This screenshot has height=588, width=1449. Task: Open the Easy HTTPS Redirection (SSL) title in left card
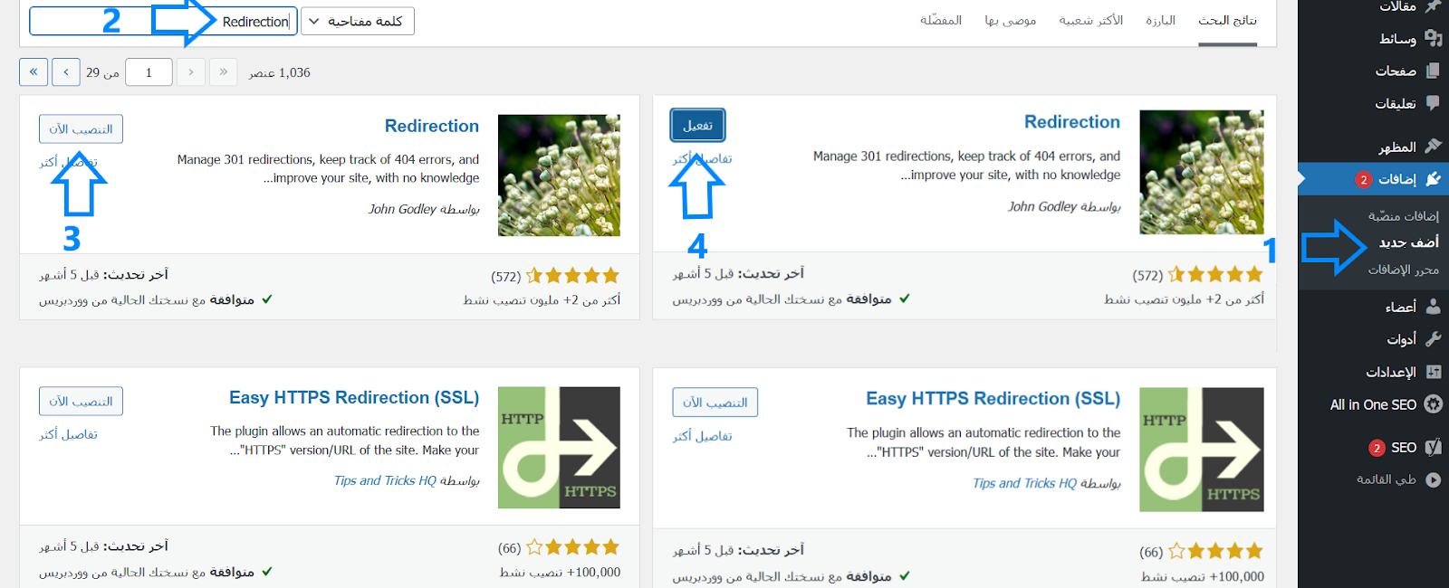(354, 398)
